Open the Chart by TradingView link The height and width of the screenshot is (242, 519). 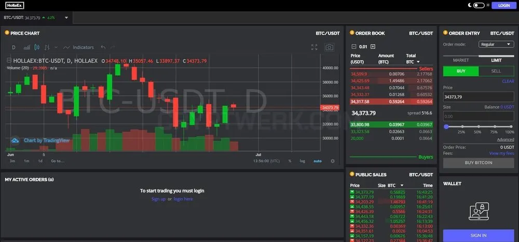pyautogui.click(x=47, y=140)
